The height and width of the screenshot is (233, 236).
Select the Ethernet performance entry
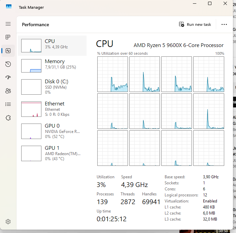[52, 109]
